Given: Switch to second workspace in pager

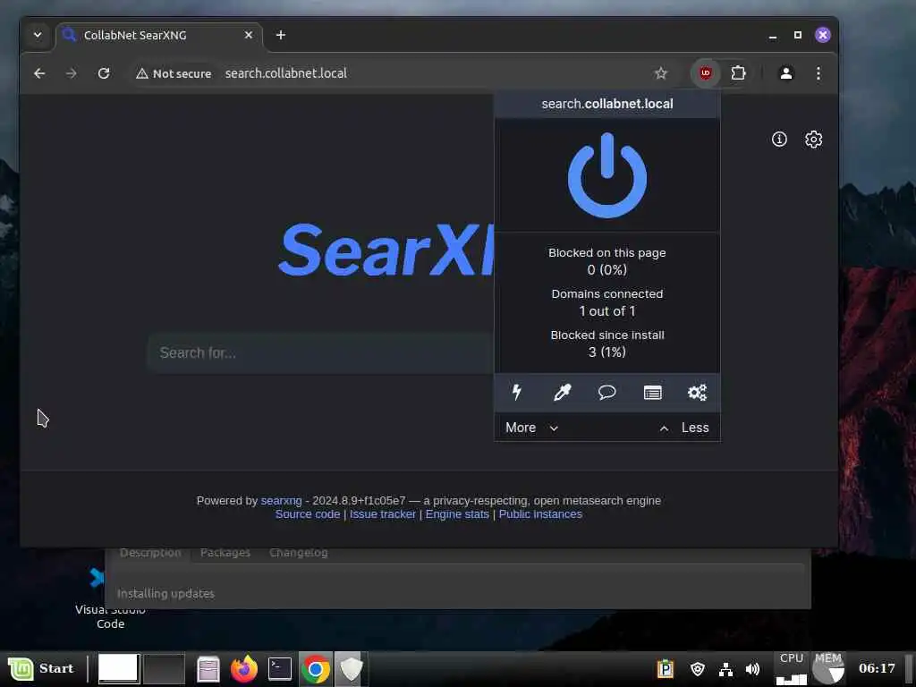Looking at the screenshot, I should pos(165,668).
